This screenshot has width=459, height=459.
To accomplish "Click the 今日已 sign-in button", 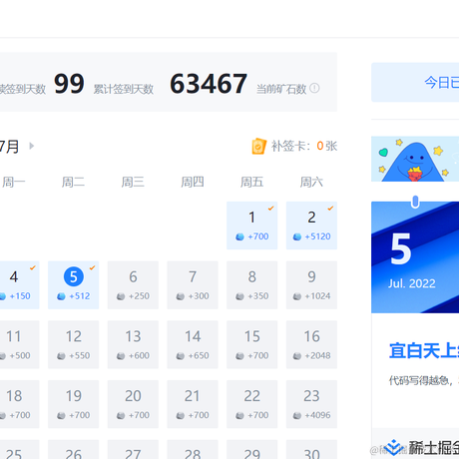I will [x=415, y=82].
